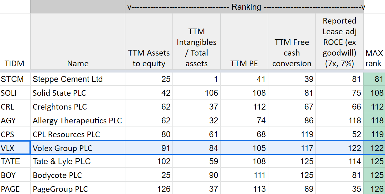Select the CPS ticker cell
The image size is (385, 194).
[x=15, y=134]
